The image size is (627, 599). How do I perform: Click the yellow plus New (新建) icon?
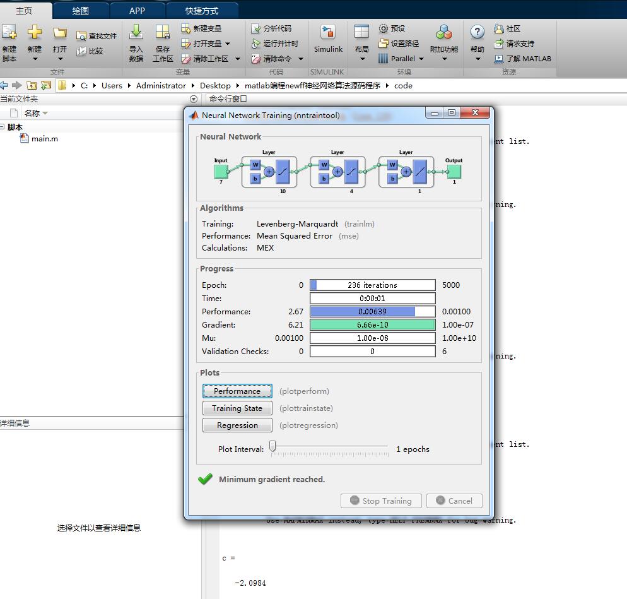(35, 32)
